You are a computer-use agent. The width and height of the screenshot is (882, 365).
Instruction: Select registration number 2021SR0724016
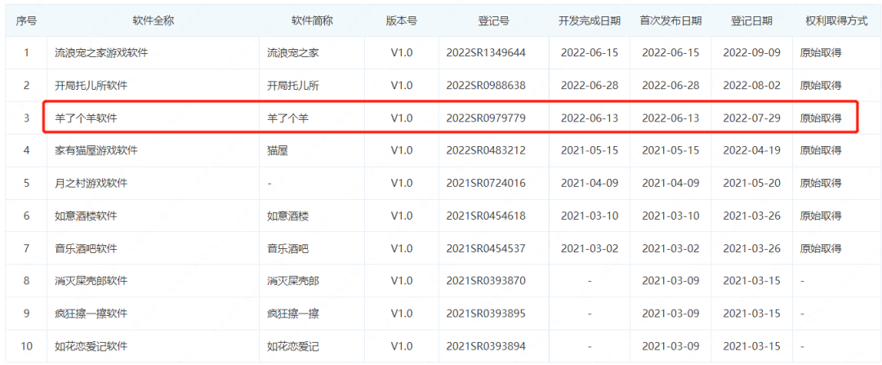pos(486,183)
